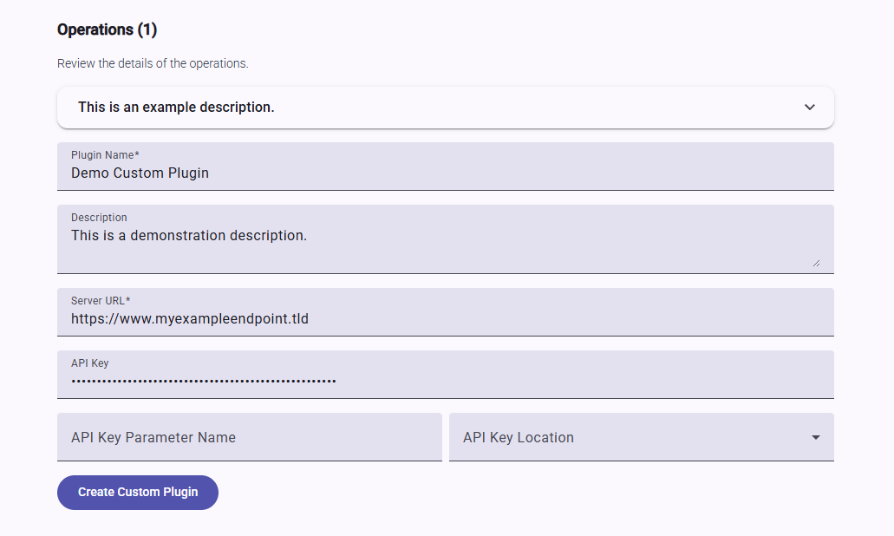
Task: Click the https://www.myexampleendpoint.tld URL text
Action: (190, 318)
